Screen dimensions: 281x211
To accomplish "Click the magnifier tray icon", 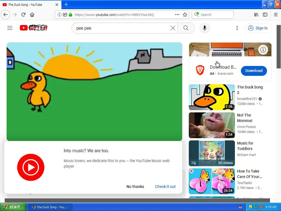I will pyautogui.click(x=261, y=207).
